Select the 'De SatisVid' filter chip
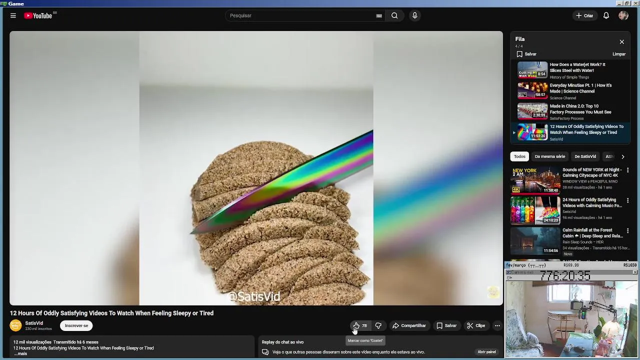The width and height of the screenshot is (640, 360). pyautogui.click(x=585, y=156)
